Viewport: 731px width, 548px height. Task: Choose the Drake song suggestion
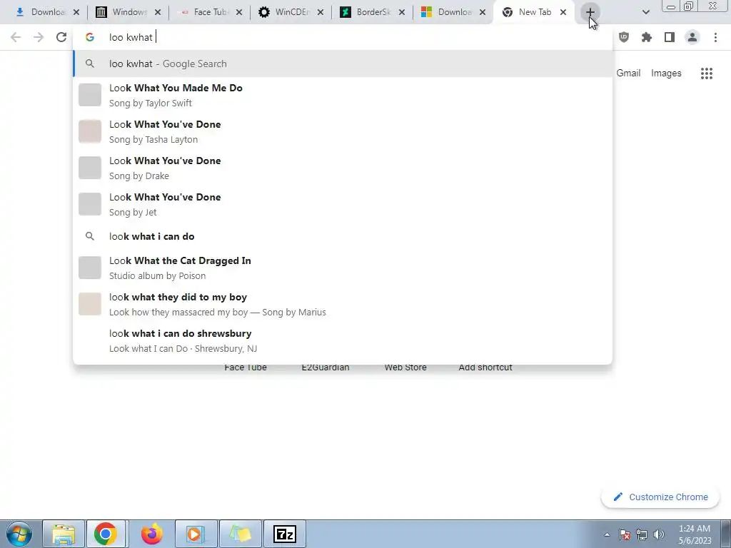click(343, 168)
